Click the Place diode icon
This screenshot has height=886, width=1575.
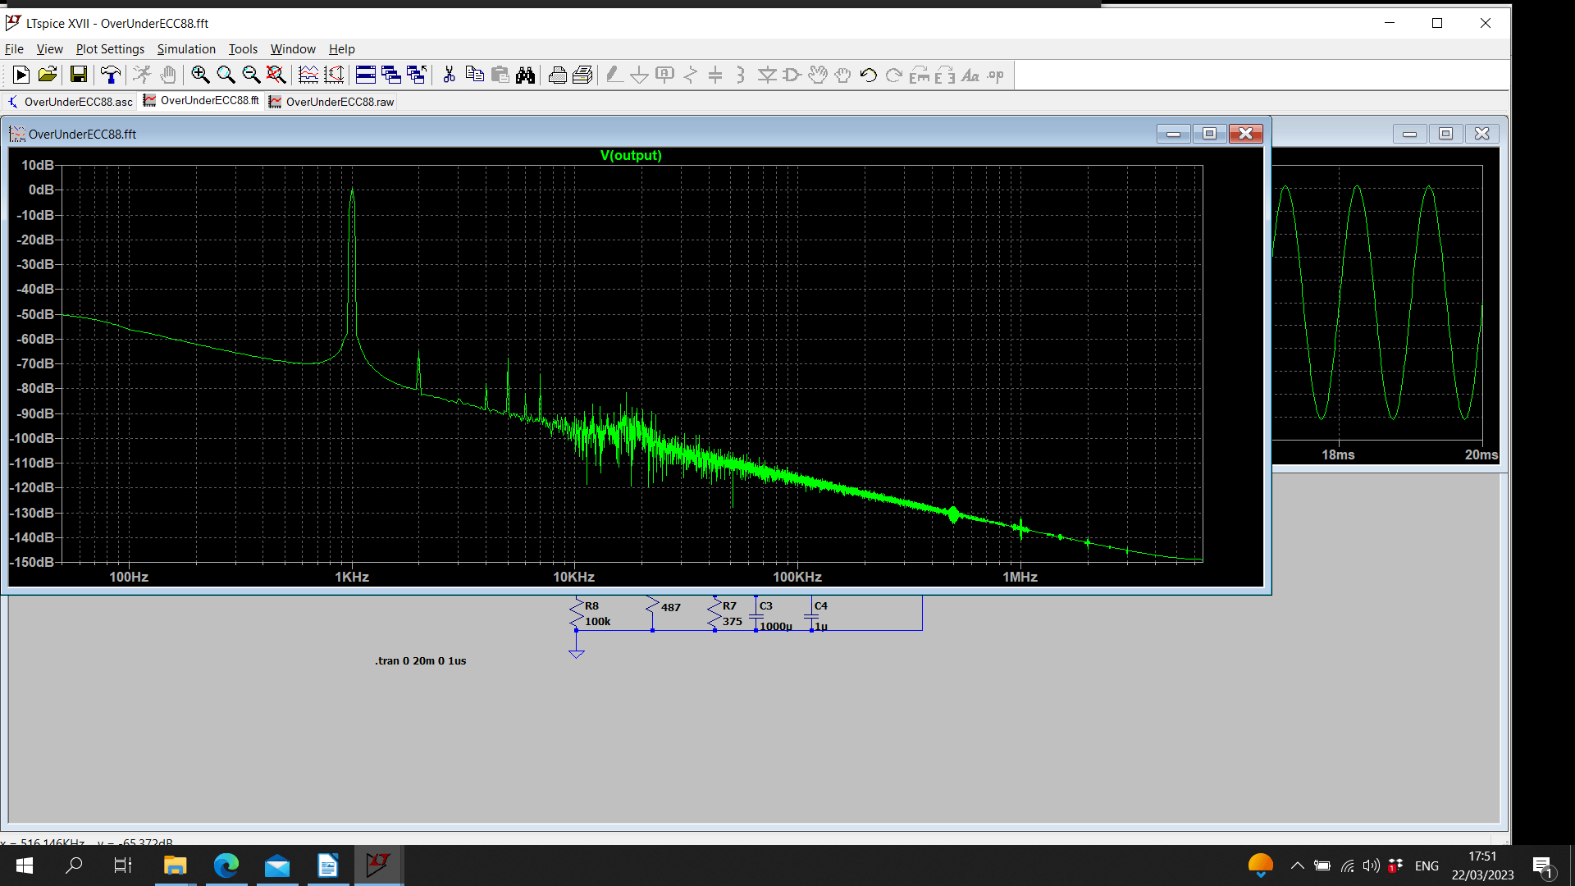pyautogui.click(x=767, y=75)
